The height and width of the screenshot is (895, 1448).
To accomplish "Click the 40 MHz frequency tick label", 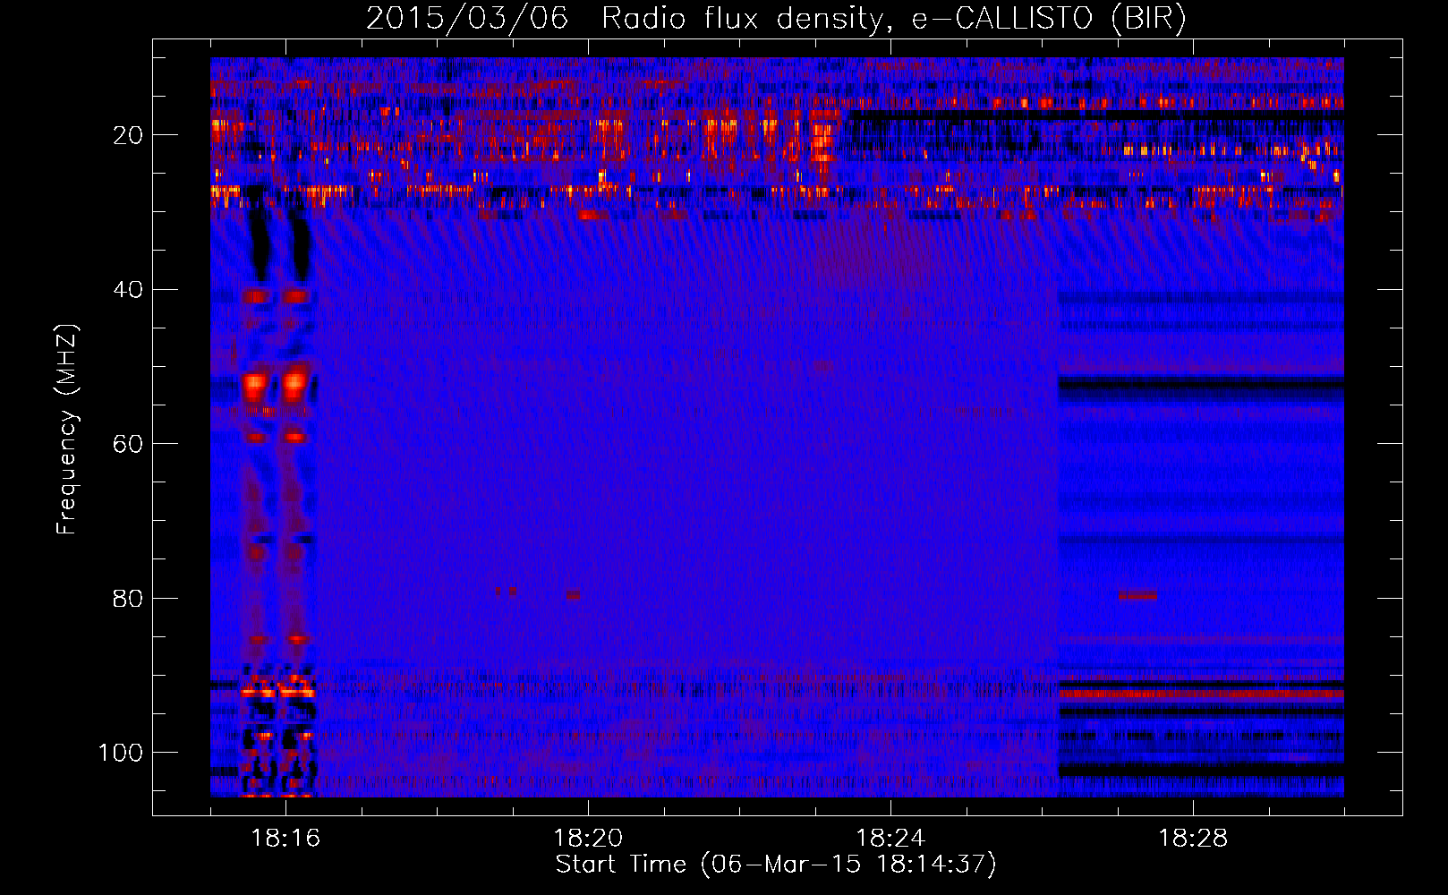I will point(128,290).
